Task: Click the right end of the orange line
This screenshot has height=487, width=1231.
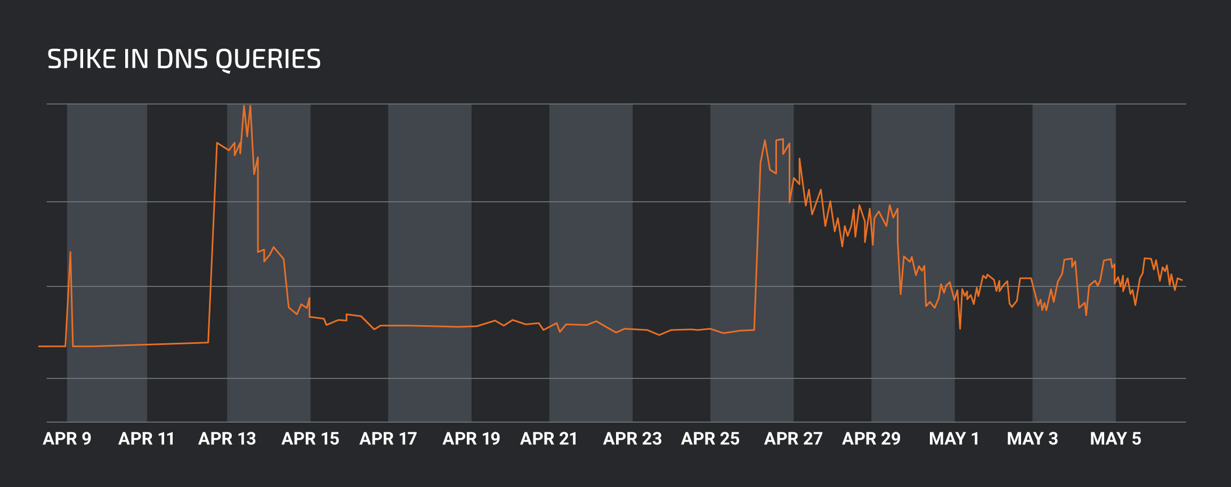Action: coord(1181,280)
